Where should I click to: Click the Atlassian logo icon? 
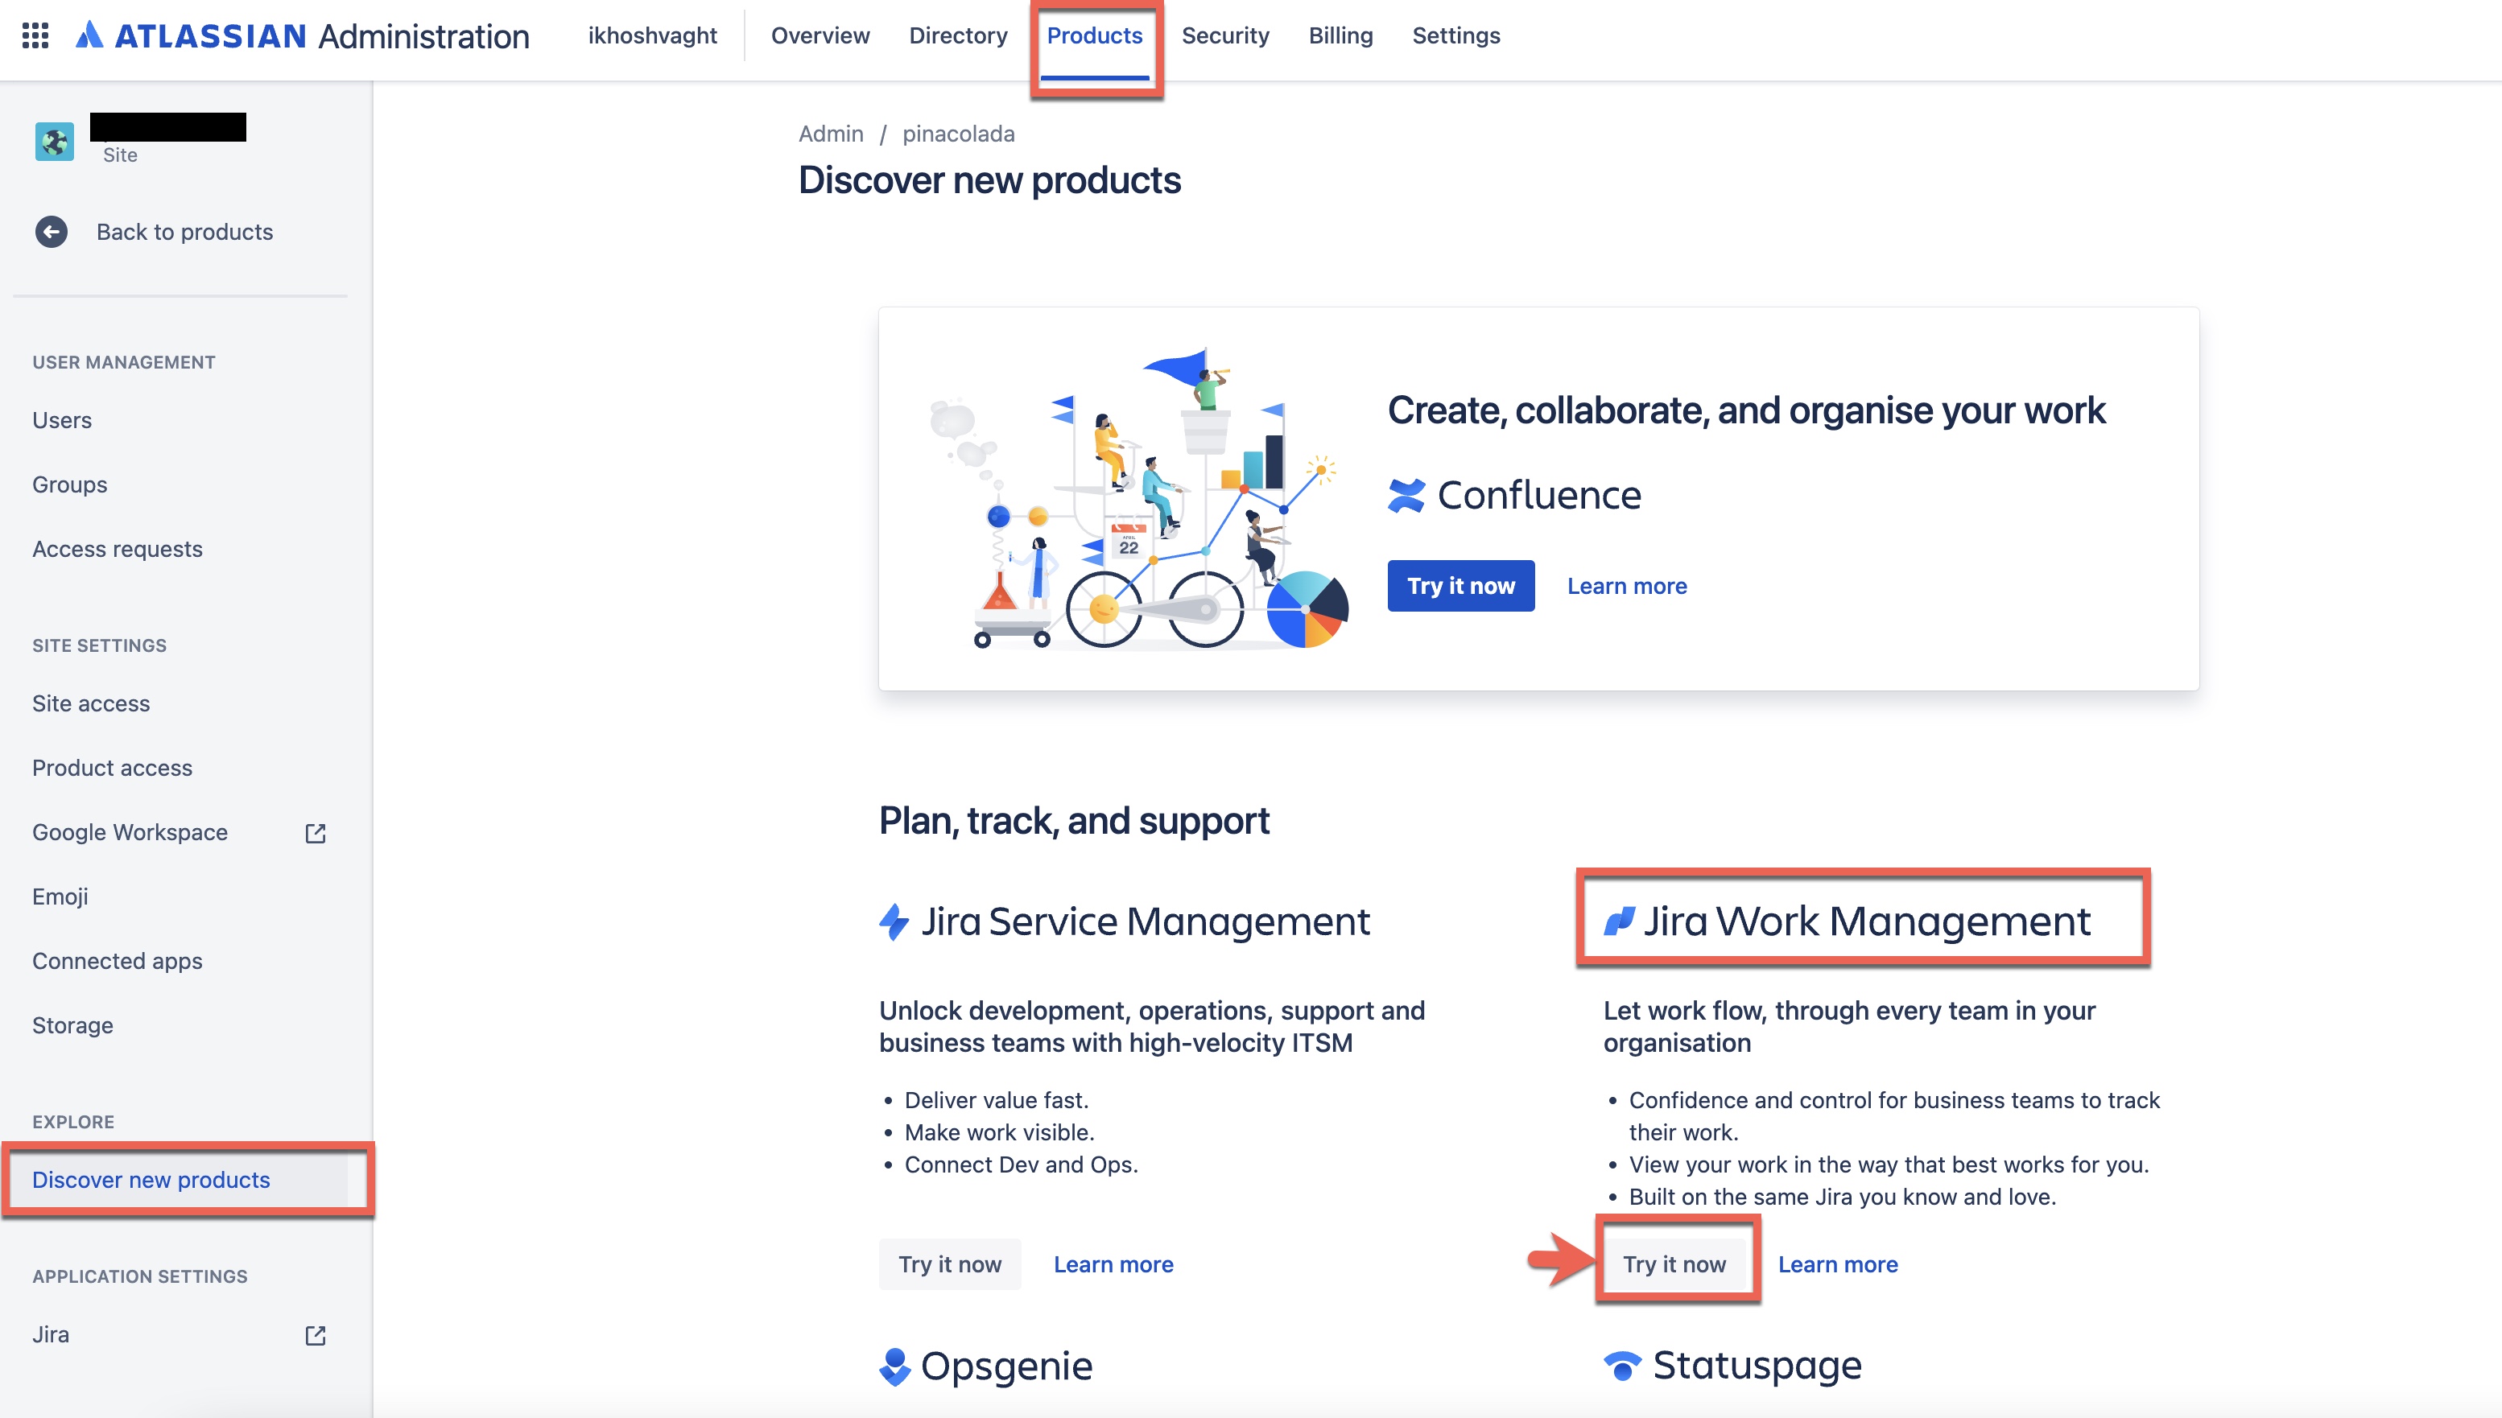coord(89,36)
